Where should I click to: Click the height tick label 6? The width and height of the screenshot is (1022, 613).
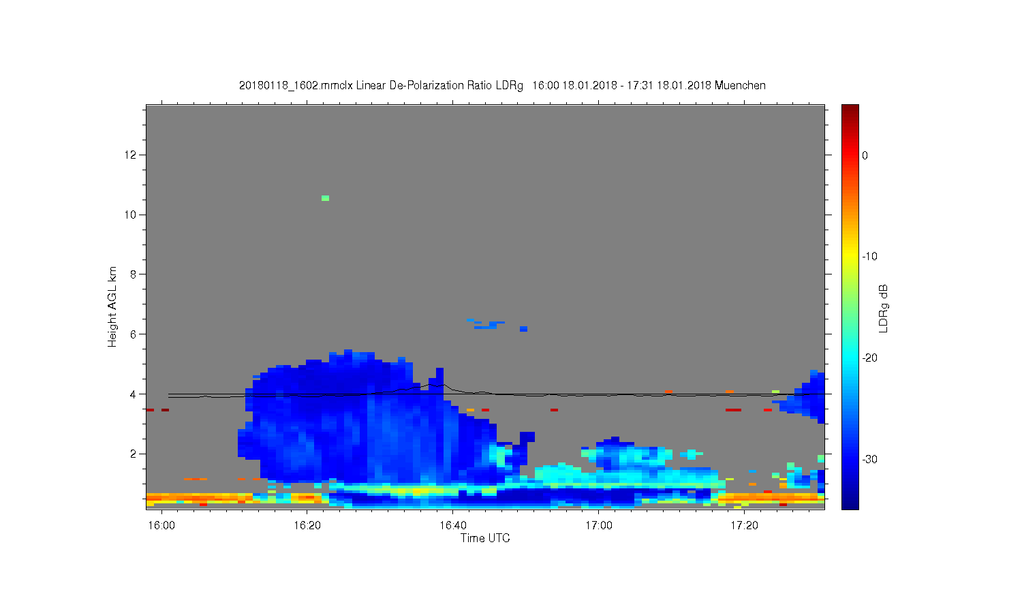point(134,334)
